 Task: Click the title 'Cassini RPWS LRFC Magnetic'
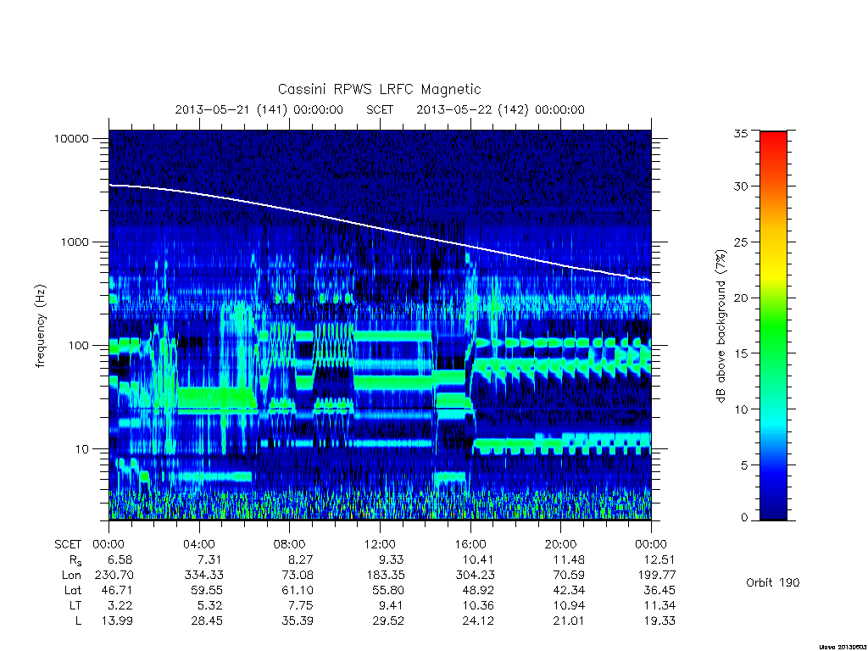click(379, 89)
